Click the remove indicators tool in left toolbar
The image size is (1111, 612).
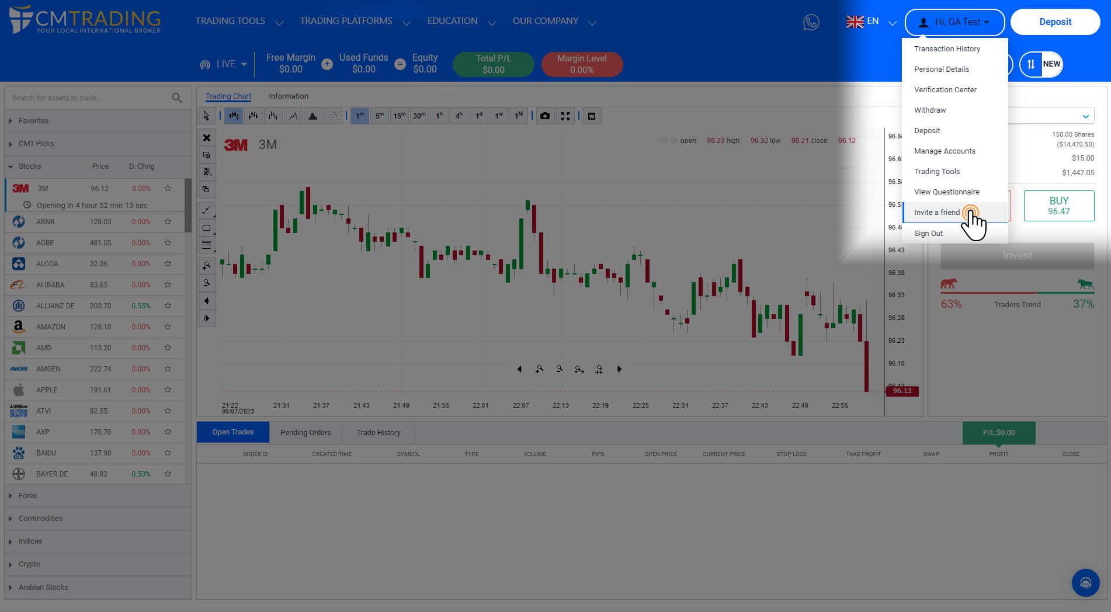click(206, 172)
